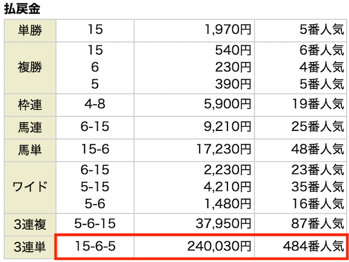This screenshot has height=262, width=349.
Task: Click the 5-6-15 combination cell
Action: (95, 224)
